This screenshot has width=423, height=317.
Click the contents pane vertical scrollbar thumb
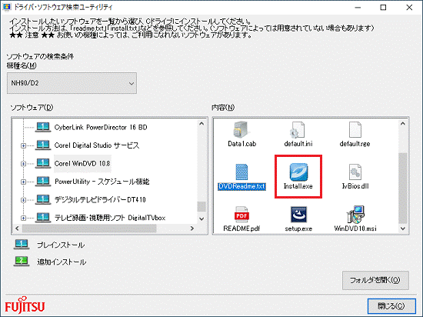tap(403, 189)
